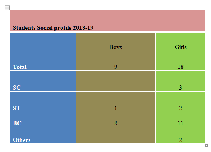This screenshot has height=152, width=211.
Task: Click the blank blue header cell
Action: point(43,42)
